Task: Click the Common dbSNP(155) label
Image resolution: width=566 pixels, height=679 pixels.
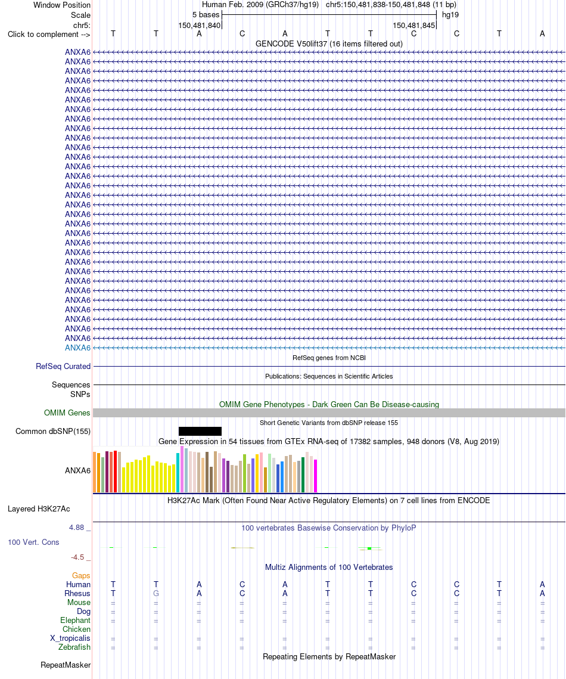Action: (53, 431)
